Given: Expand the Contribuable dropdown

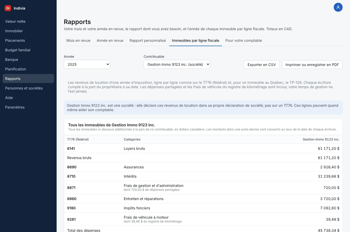Looking at the screenshot, I should click(177, 64).
